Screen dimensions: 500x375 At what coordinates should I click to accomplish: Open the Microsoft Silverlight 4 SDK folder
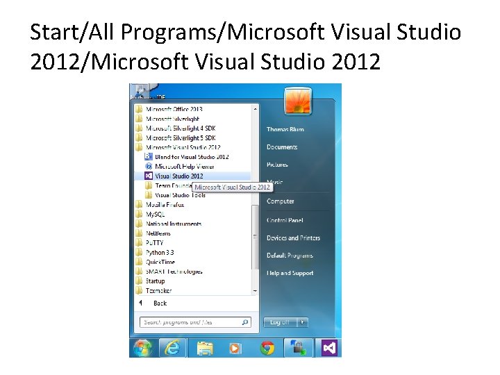[176, 128]
